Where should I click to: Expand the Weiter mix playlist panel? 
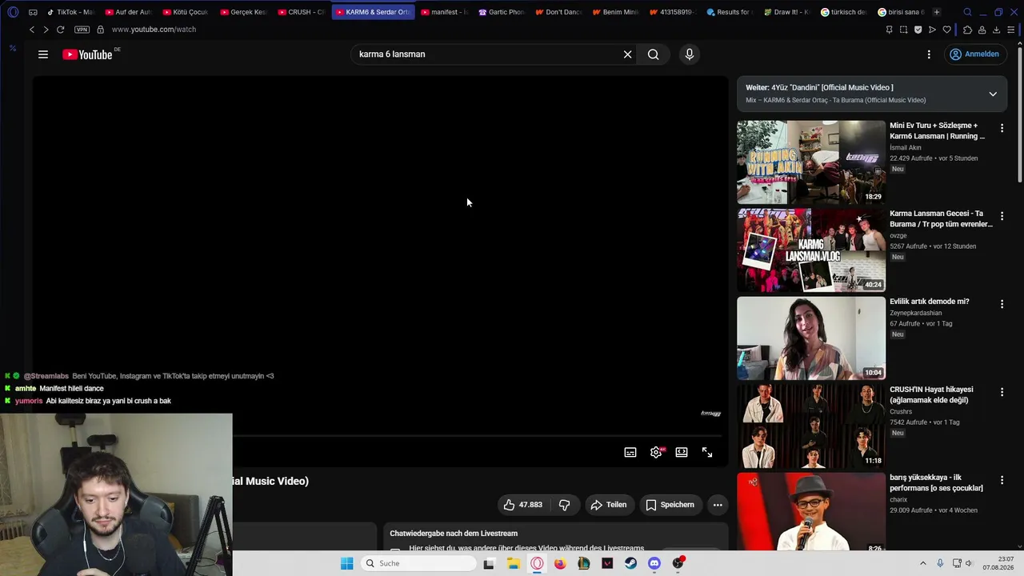993,94
